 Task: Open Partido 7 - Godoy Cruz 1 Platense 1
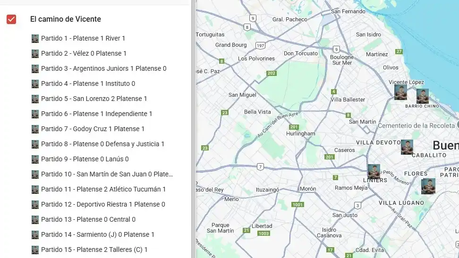pyautogui.click(x=93, y=129)
